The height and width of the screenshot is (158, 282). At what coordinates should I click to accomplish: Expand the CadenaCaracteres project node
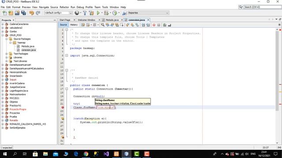click(x=3, y=24)
